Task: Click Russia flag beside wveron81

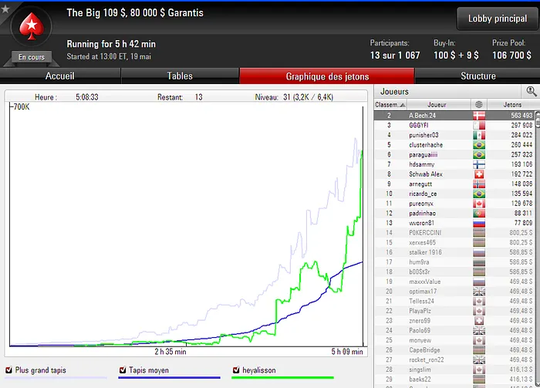Action: (x=479, y=223)
